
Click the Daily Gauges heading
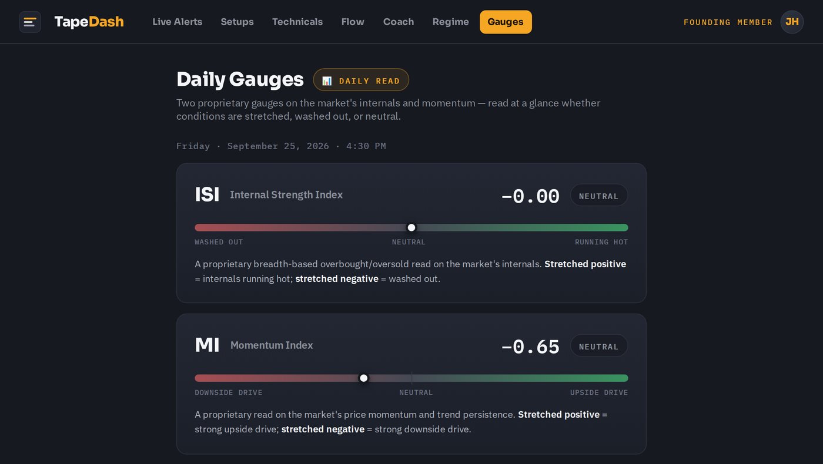[x=240, y=79]
